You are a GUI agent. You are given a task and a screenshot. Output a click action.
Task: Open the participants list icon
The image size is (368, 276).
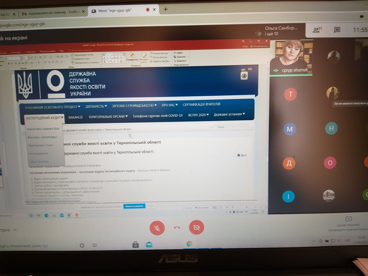tap(317, 30)
